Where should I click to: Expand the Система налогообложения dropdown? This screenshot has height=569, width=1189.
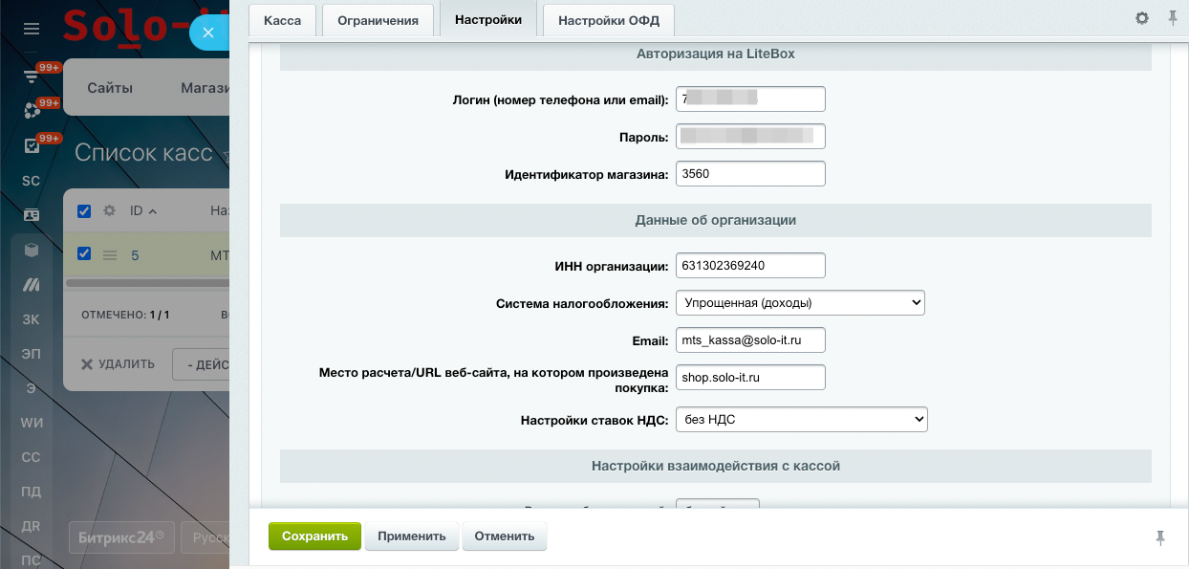(x=800, y=303)
